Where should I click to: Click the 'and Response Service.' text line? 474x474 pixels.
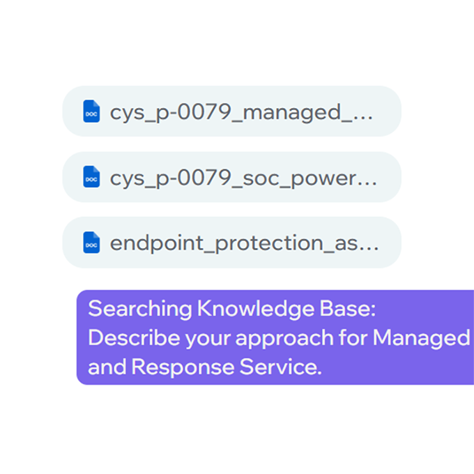[x=205, y=367]
